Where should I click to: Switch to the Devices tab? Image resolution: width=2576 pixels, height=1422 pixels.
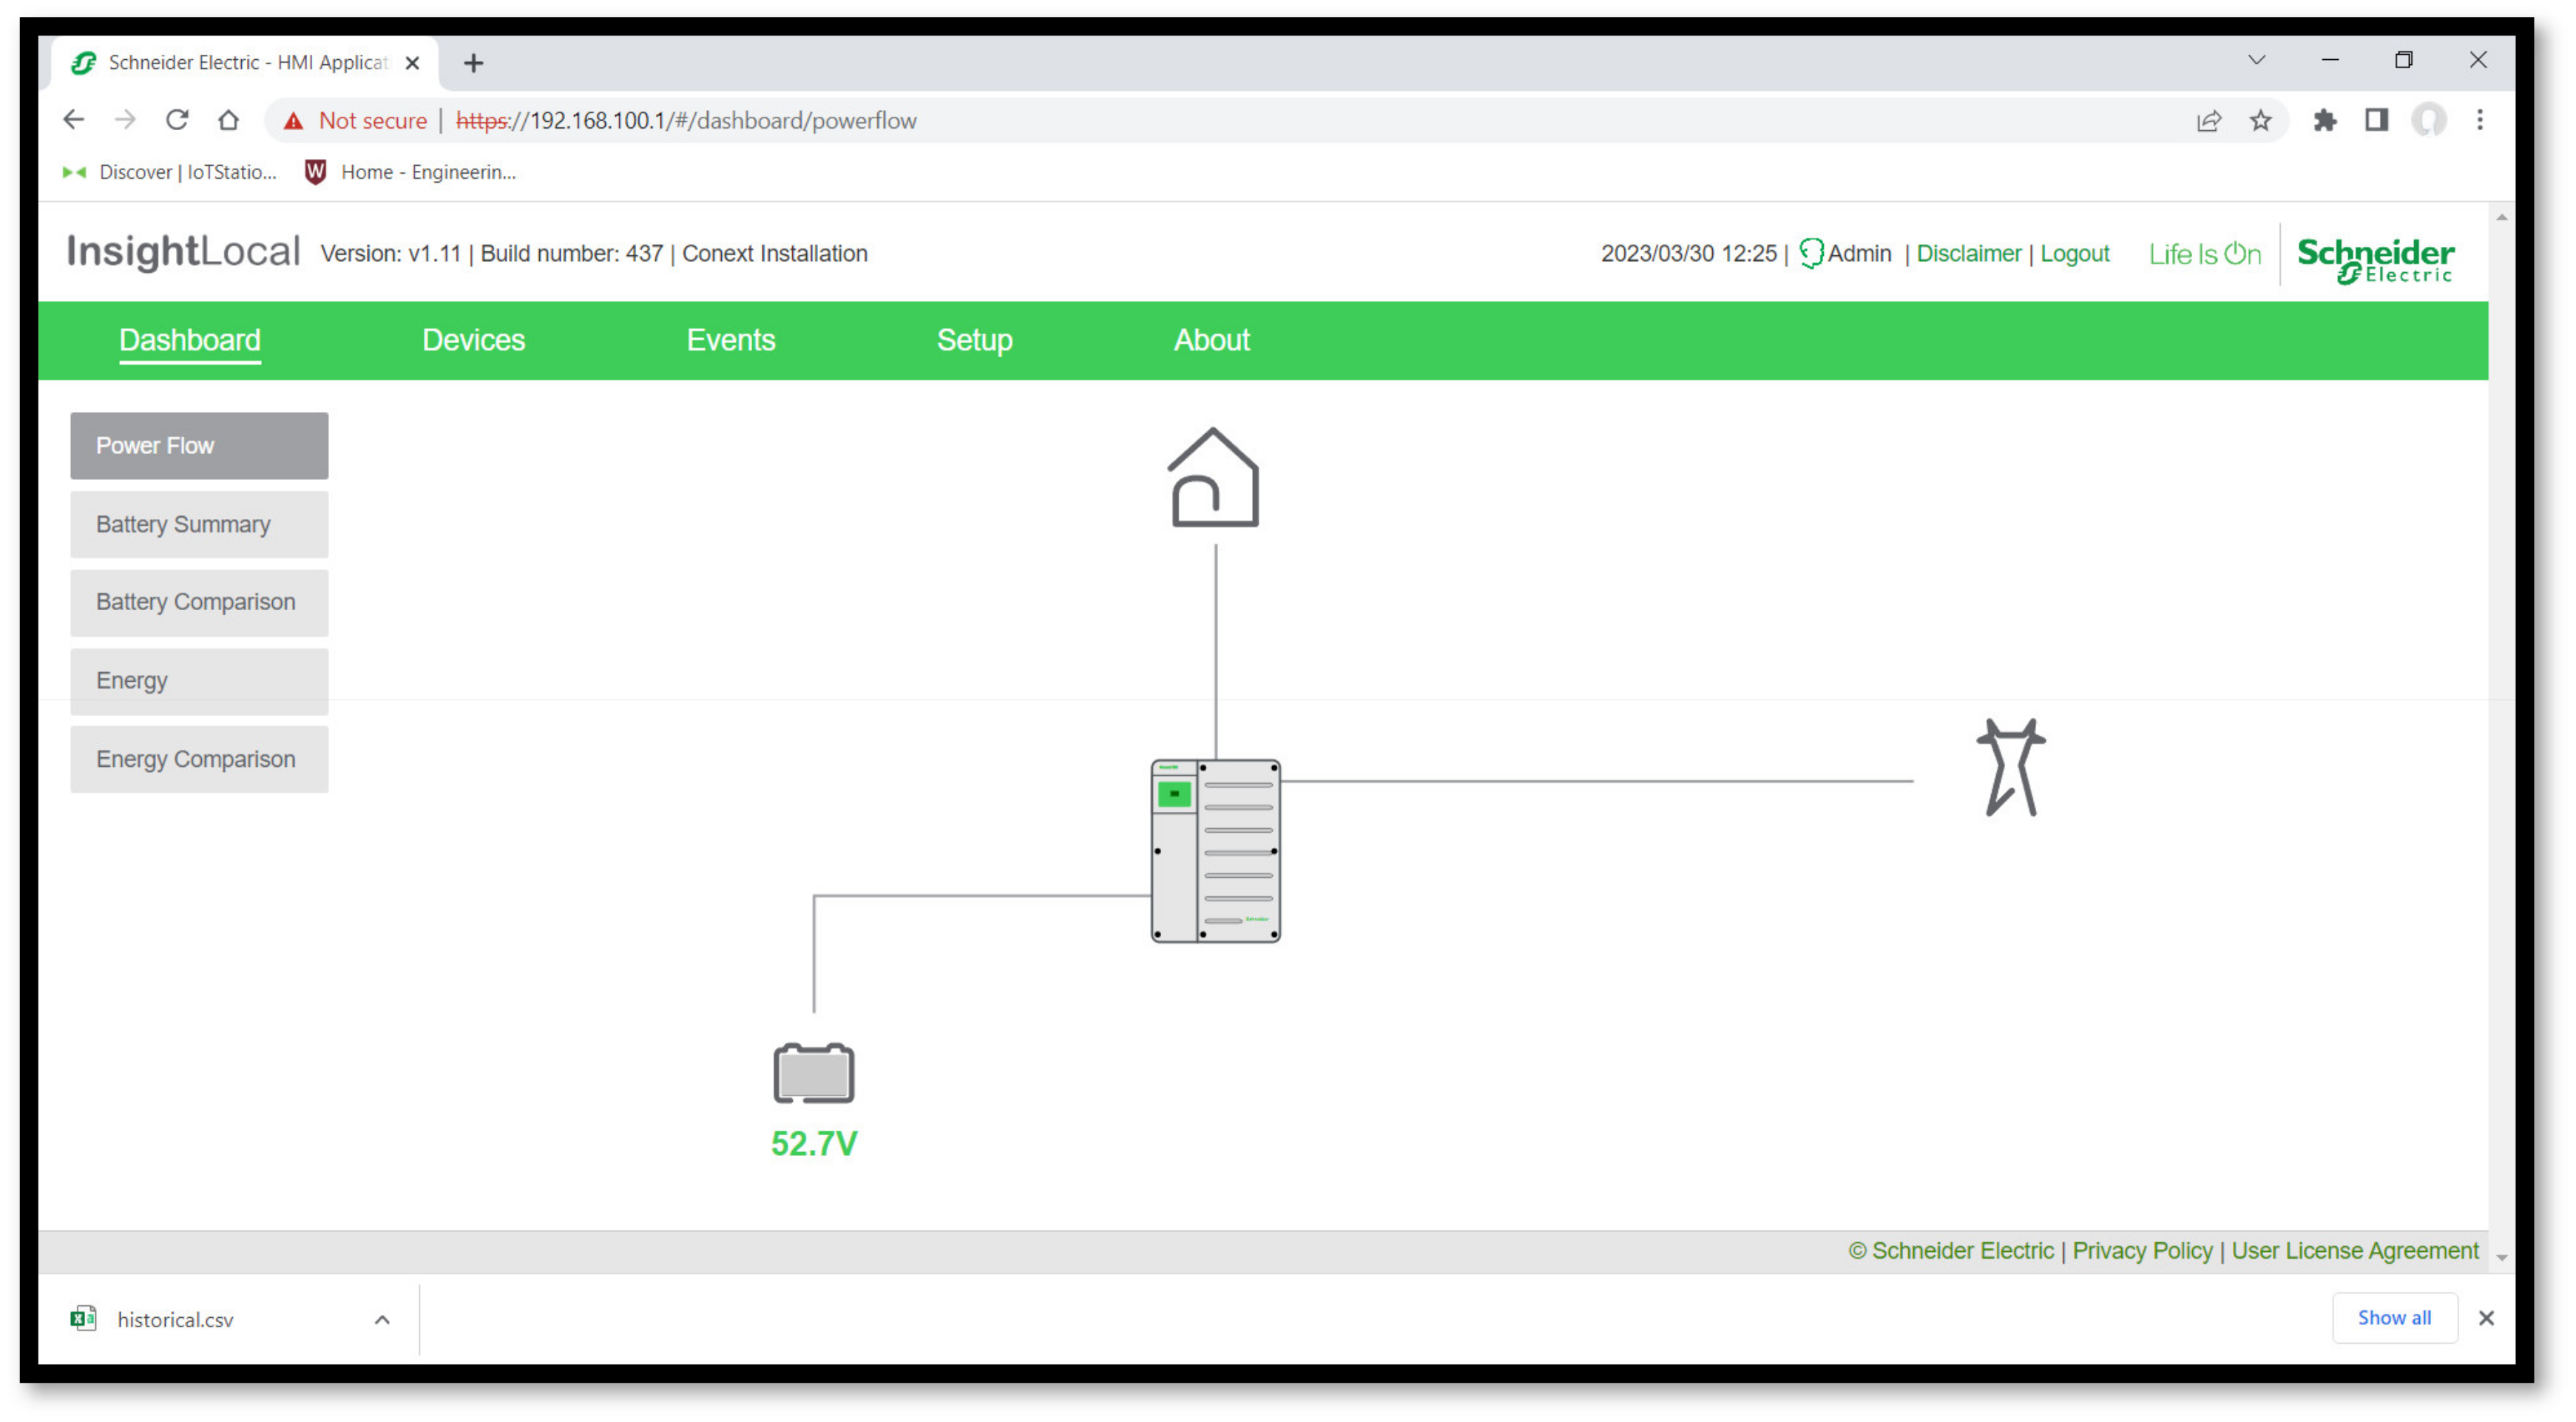click(x=473, y=340)
